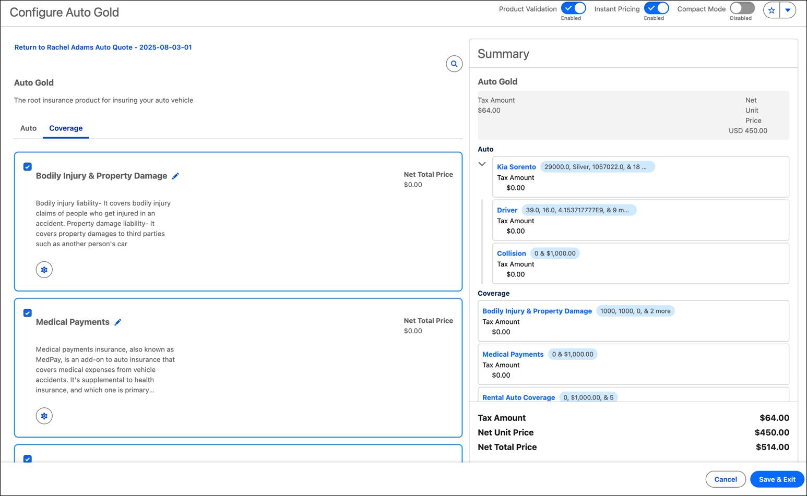Uncheck Bodily Injury & Property Damage checkbox

(x=28, y=167)
